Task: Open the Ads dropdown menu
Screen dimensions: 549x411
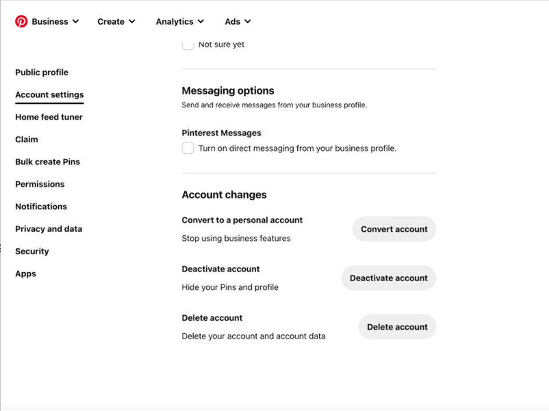Action: click(x=238, y=21)
